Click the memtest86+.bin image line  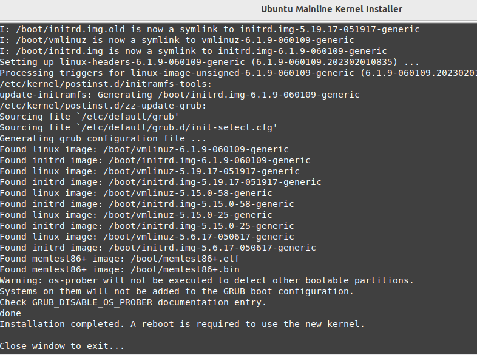click(120, 269)
